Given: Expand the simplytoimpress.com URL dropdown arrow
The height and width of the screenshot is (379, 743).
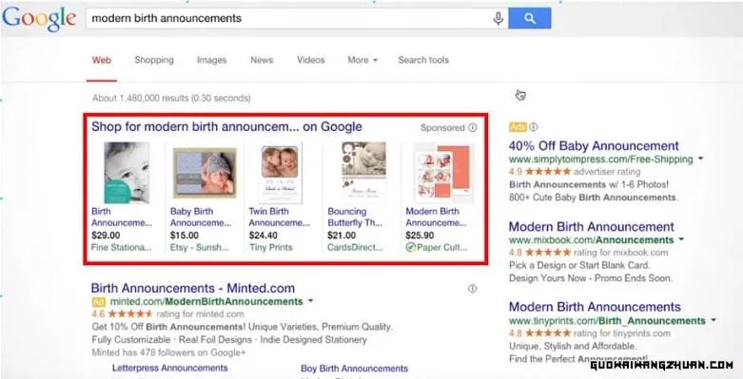Looking at the screenshot, I should coord(701,159).
